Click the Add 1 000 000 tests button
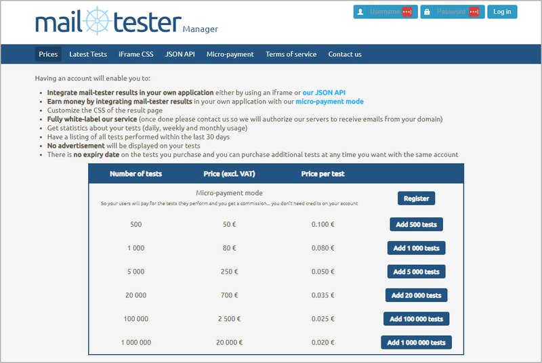Image resolution: width=542 pixels, height=363 pixels. pos(416,343)
